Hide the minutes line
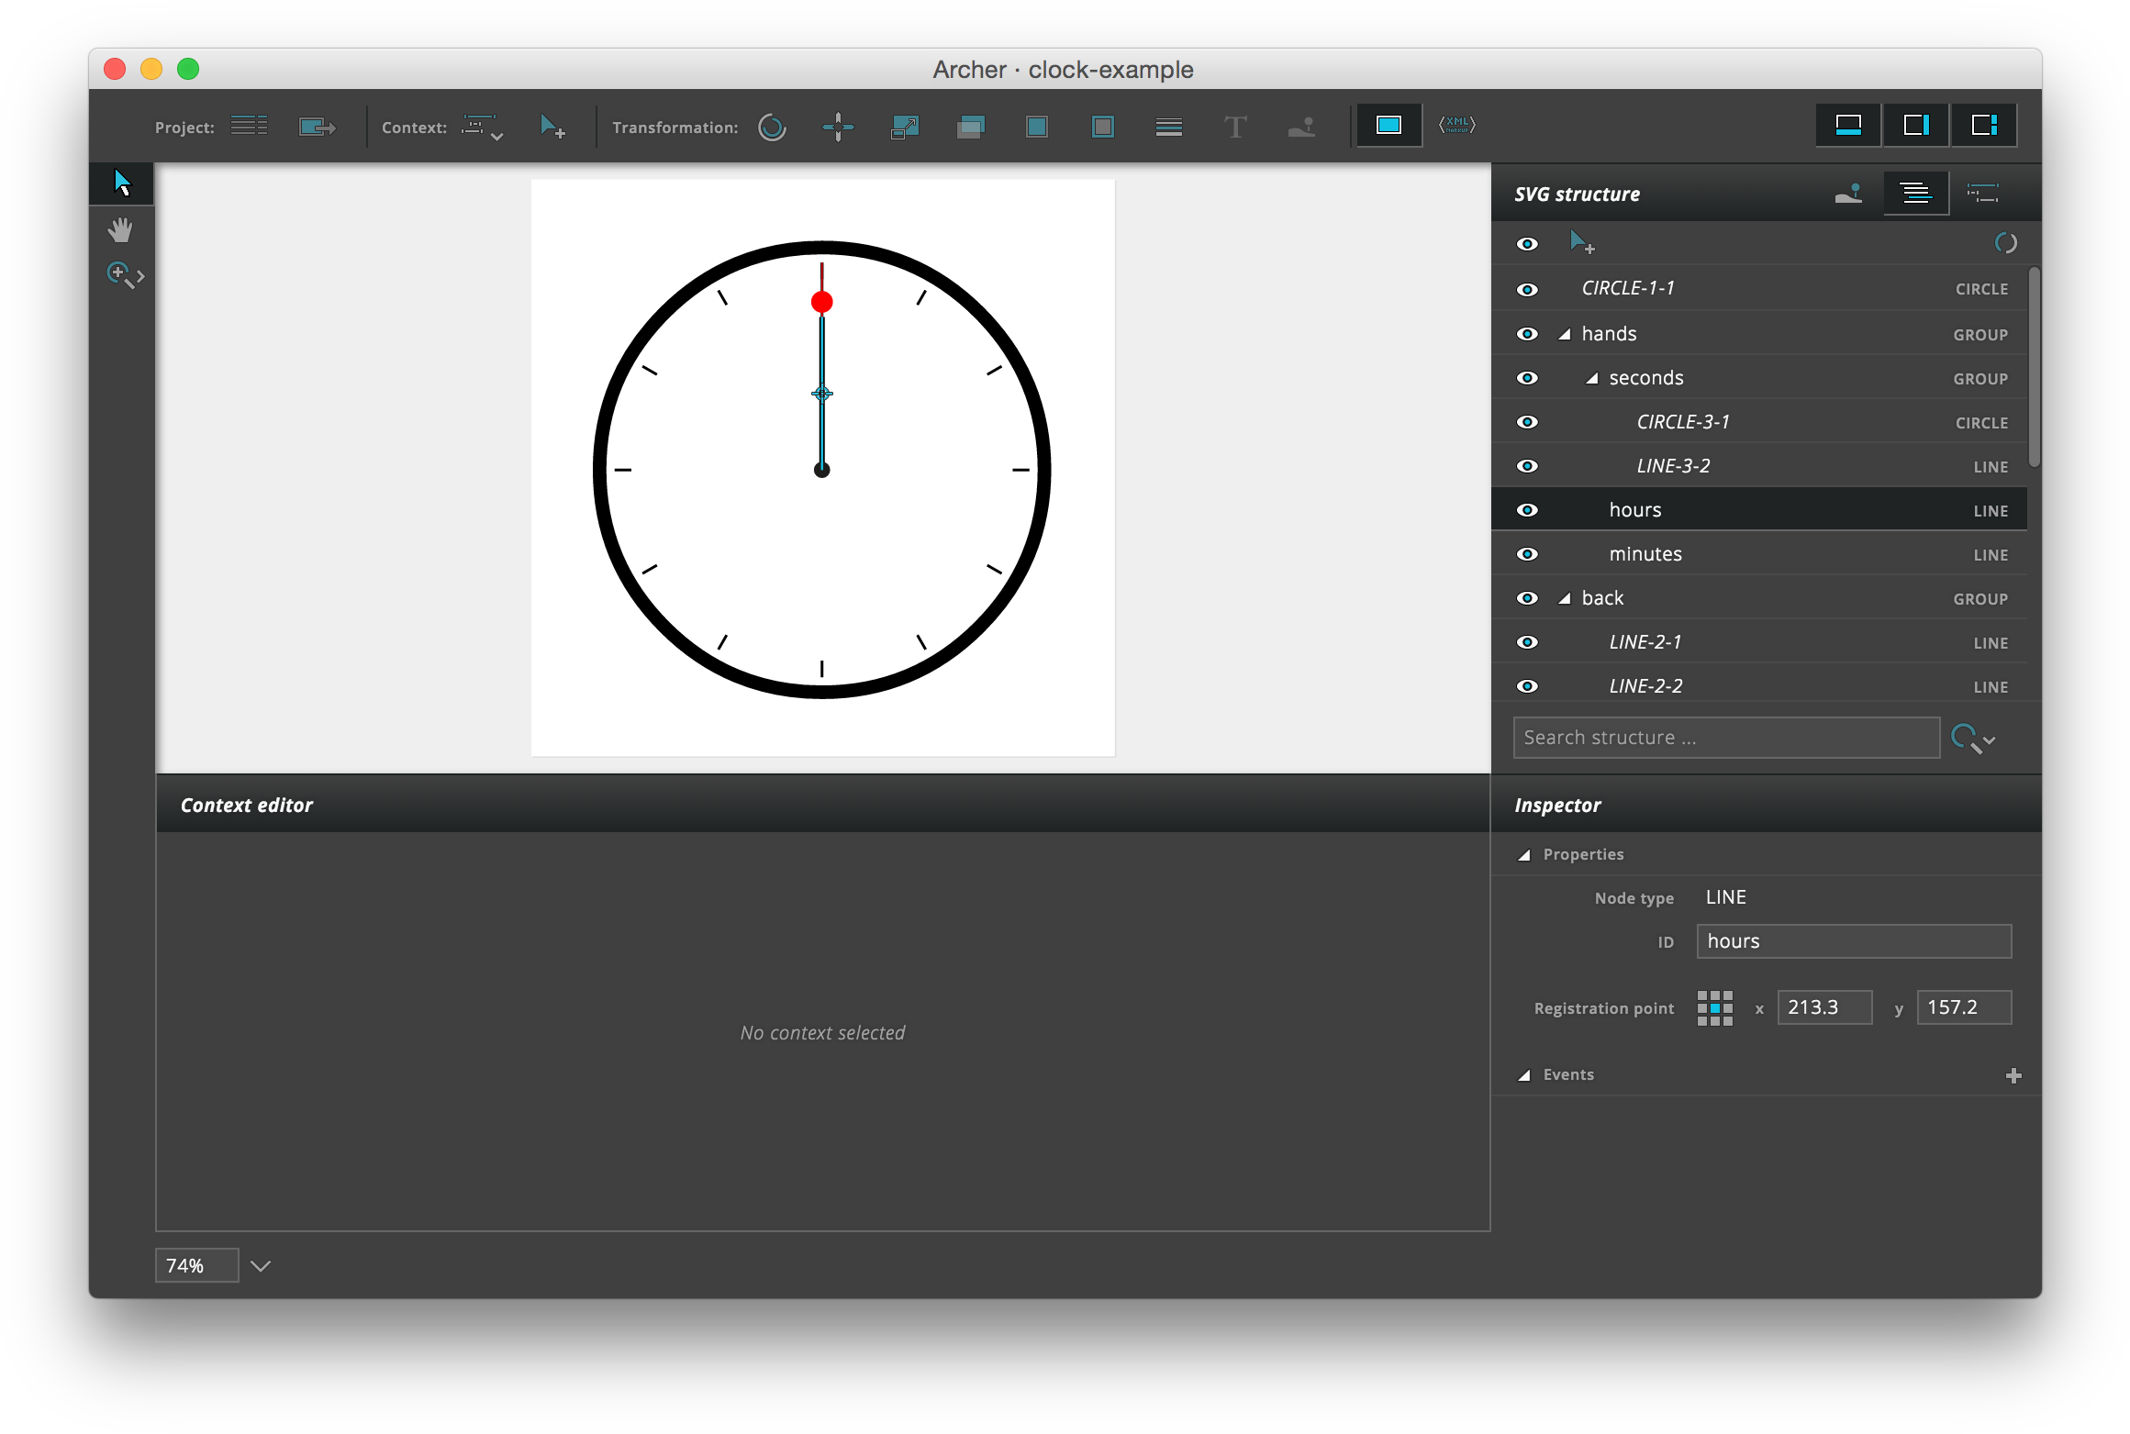Image resolution: width=2130 pixels, height=1434 pixels. coord(1527,554)
